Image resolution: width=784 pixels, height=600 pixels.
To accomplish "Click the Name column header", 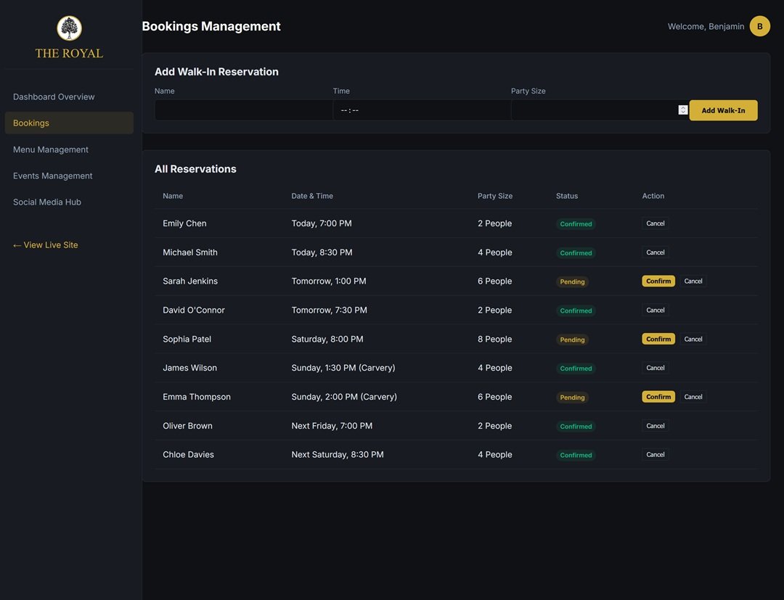I will (173, 196).
